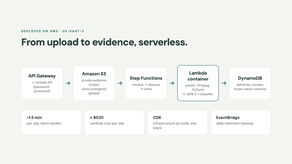The width and height of the screenshot is (292, 164).
Task: Click '+ Lambda API (password-protected)' text
Action: point(42,87)
